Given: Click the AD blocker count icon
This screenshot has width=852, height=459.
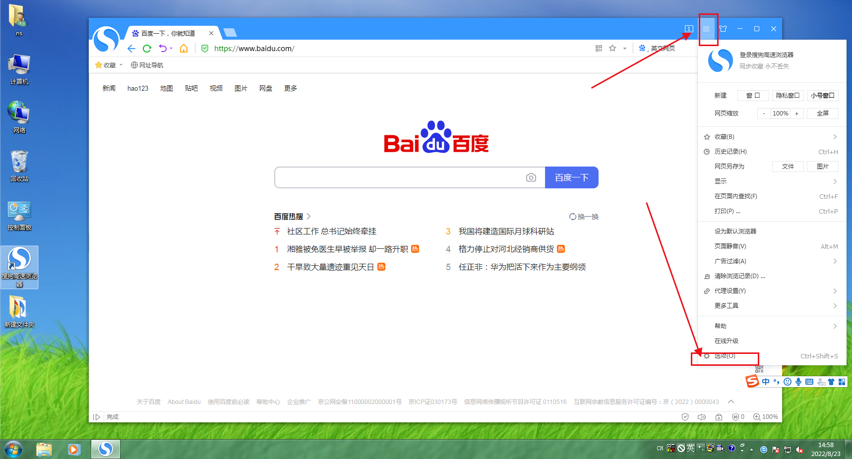Looking at the screenshot, I should coord(738,417).
